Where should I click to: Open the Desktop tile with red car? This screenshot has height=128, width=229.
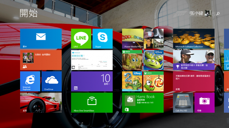41,103
